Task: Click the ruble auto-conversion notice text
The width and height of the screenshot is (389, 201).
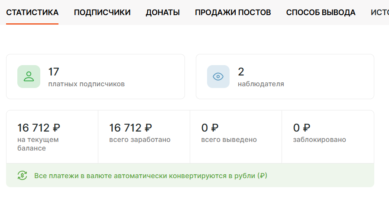Action: 151,176
